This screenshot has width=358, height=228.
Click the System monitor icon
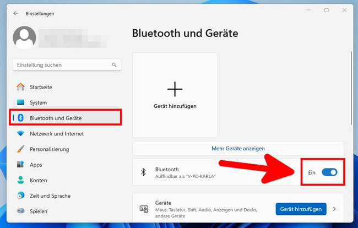[20, 102]
